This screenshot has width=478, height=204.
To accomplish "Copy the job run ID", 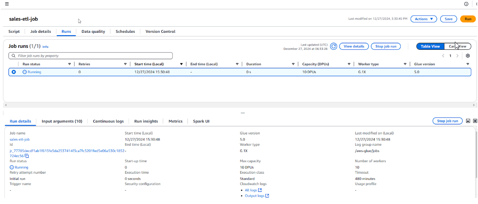I will click(27, 156).
